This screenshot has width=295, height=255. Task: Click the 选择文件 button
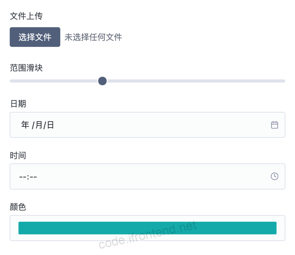click(35, 37)
